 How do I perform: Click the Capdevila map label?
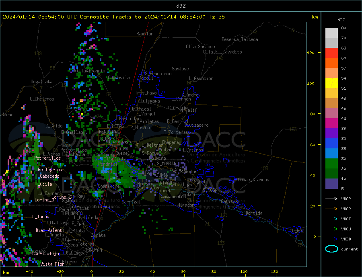pyautogui.click(x=119, y=78)
